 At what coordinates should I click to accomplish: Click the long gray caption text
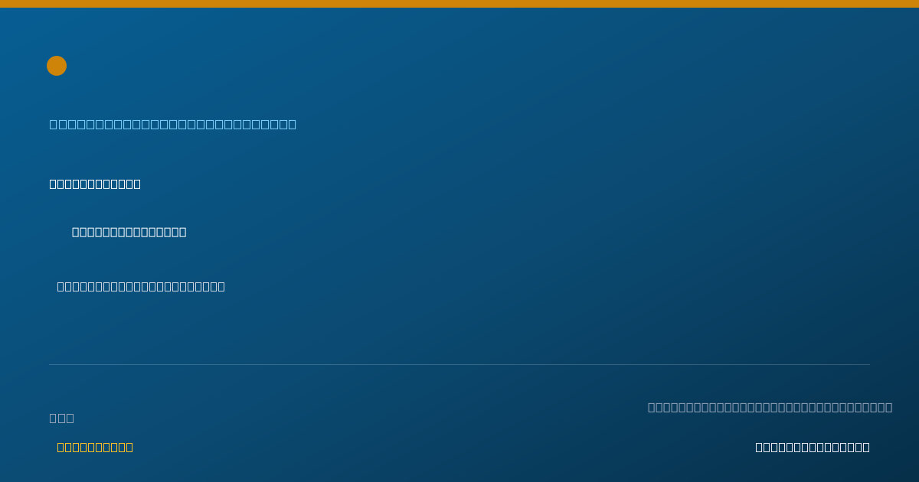770,407
